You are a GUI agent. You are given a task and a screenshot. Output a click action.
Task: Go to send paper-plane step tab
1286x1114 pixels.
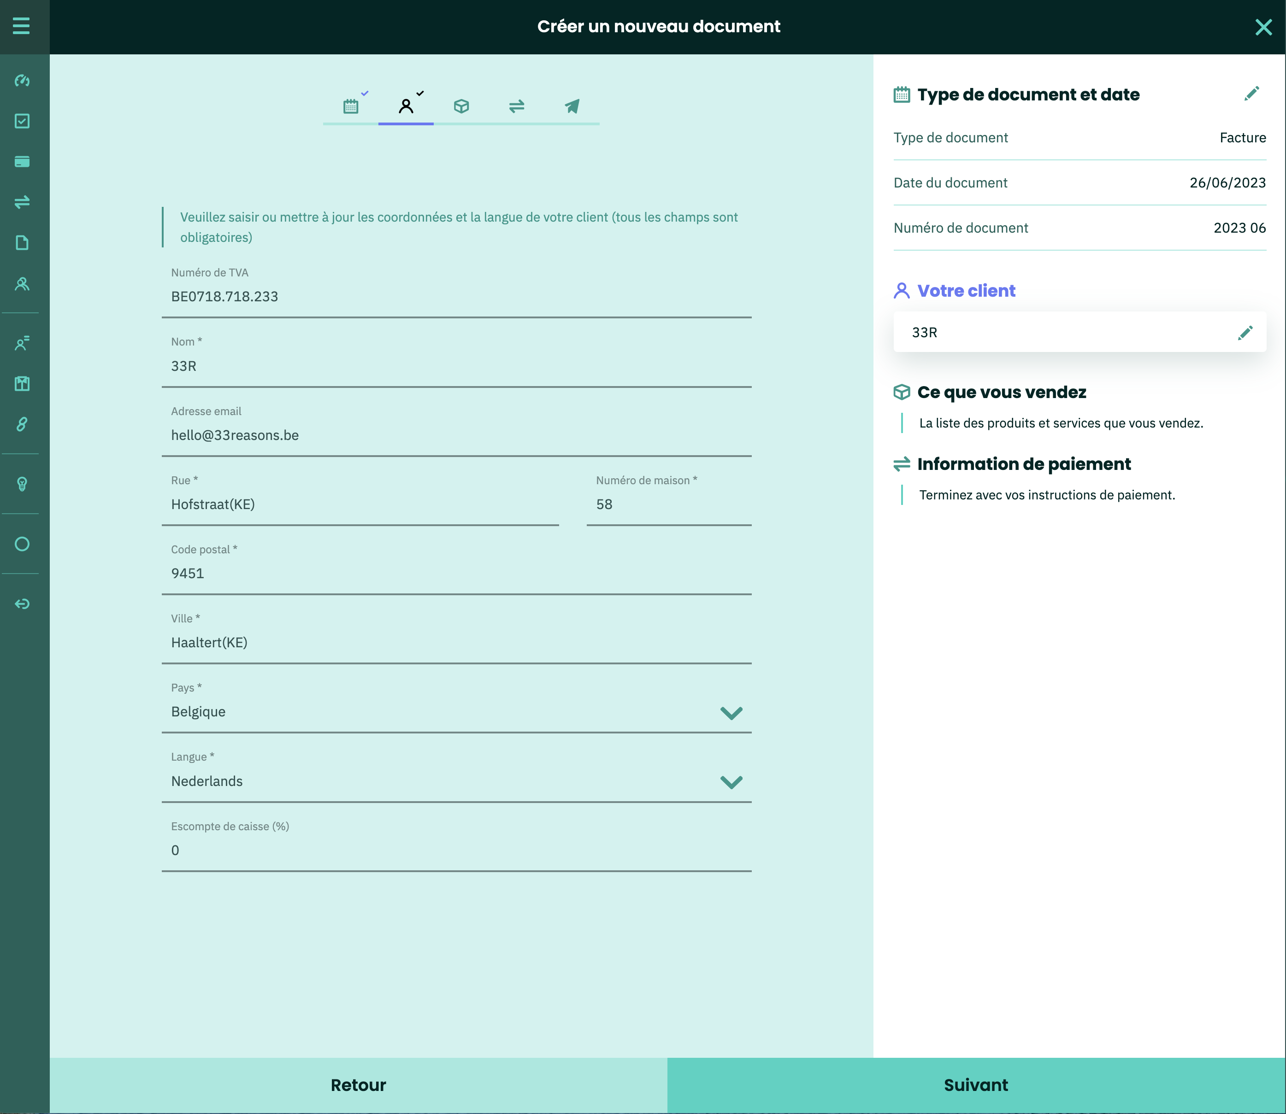pyautogui.click(x=572, y=106)
